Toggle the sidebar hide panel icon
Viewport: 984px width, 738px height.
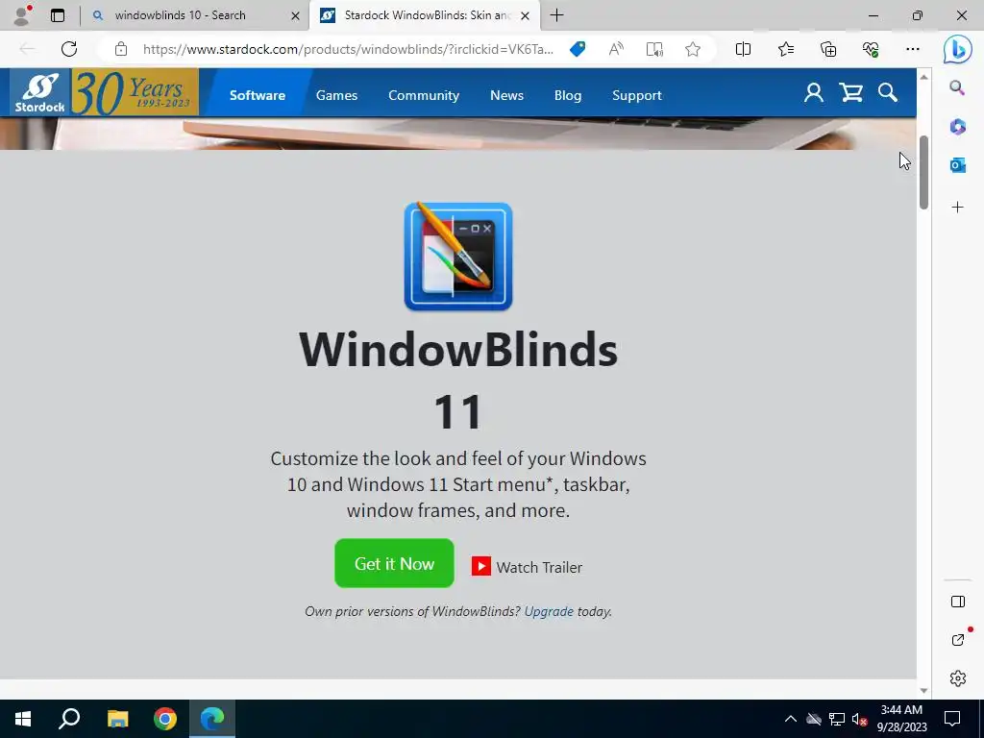tap(958, 602)
